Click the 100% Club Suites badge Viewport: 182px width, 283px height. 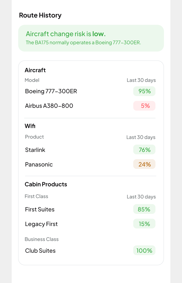click(144, 251)
